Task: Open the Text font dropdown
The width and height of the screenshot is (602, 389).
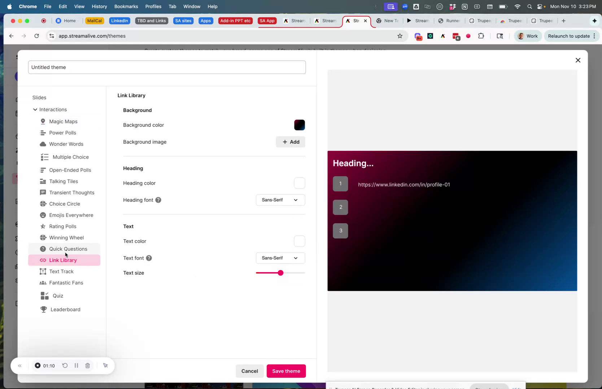Action: coord(280,258)
